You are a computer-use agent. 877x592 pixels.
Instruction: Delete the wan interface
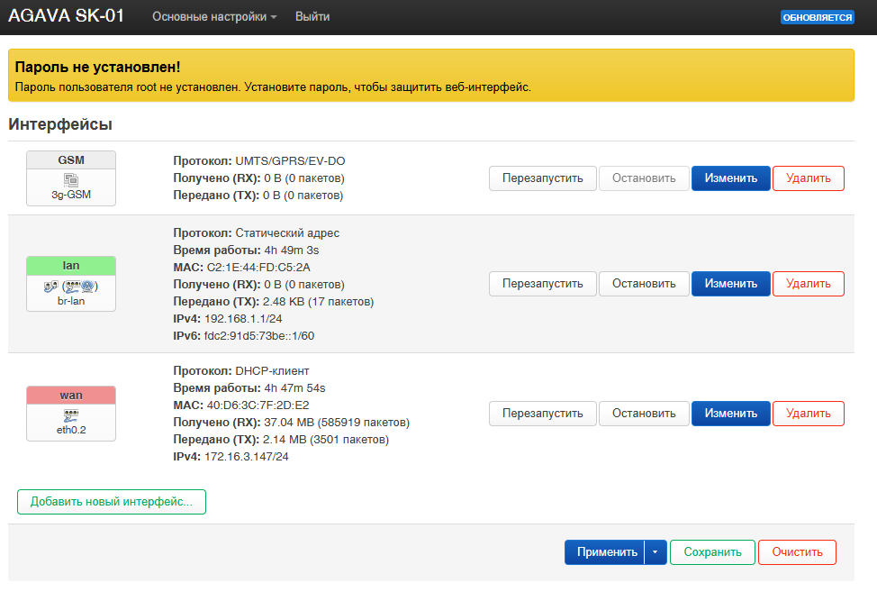click(808, 414)
